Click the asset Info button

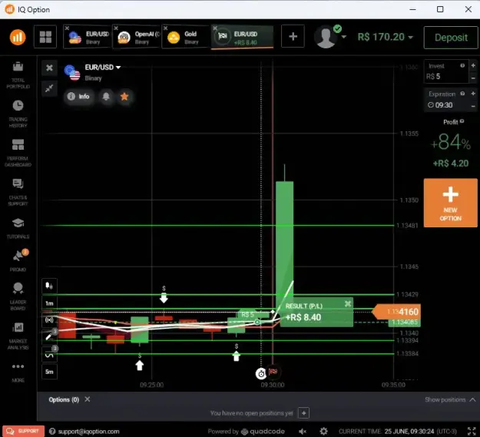(x=78, y=97)
